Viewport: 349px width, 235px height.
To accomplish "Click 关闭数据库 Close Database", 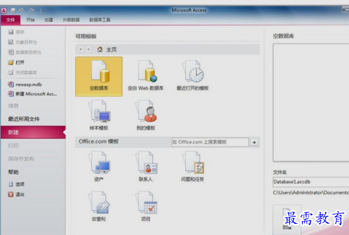I will (x=22, y=73).
